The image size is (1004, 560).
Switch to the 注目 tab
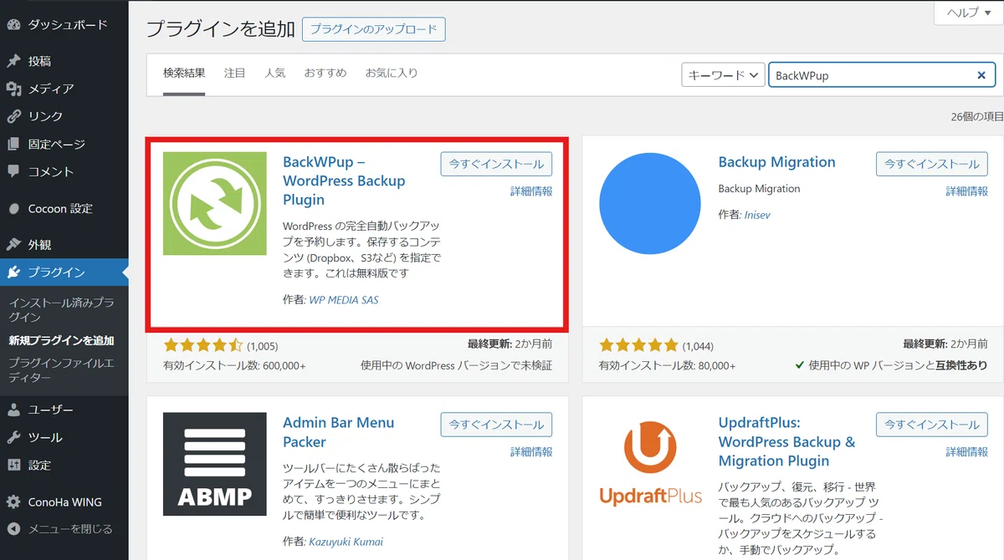pyautogui.click(x=235, y=74)
